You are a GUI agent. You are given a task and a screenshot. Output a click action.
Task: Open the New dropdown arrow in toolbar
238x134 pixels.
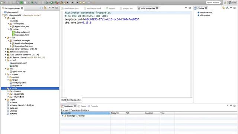(4, 3)
